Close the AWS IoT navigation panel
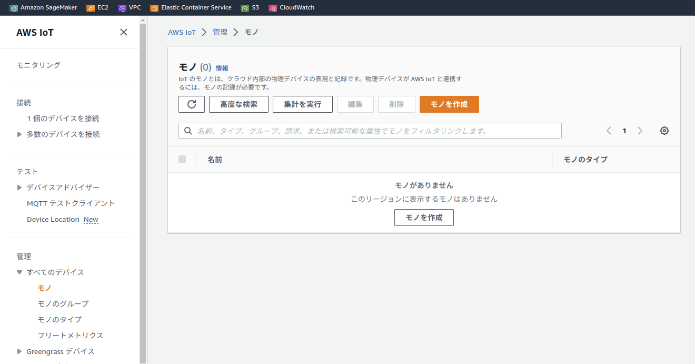 pos(124,32)
